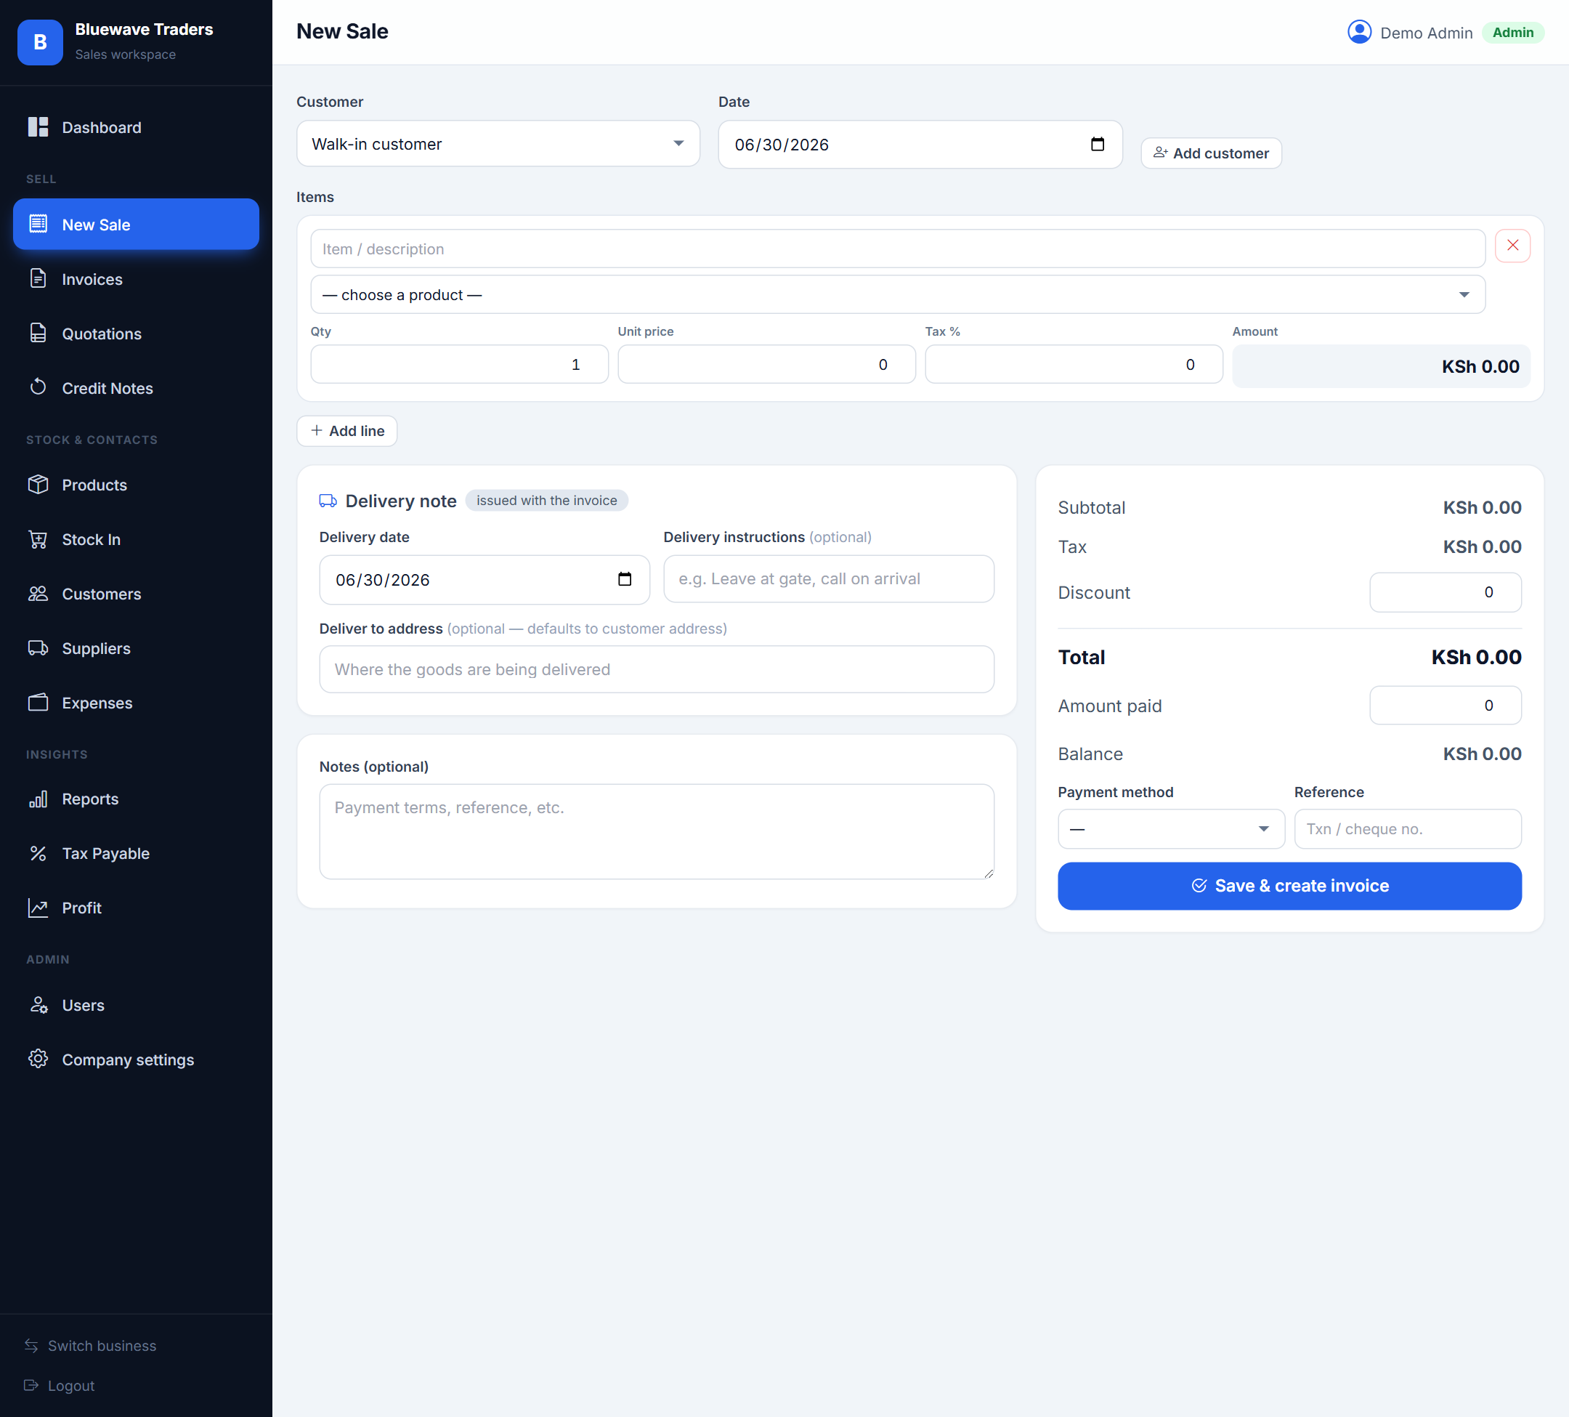Click the Stock In cart icon

coord(38,538)
